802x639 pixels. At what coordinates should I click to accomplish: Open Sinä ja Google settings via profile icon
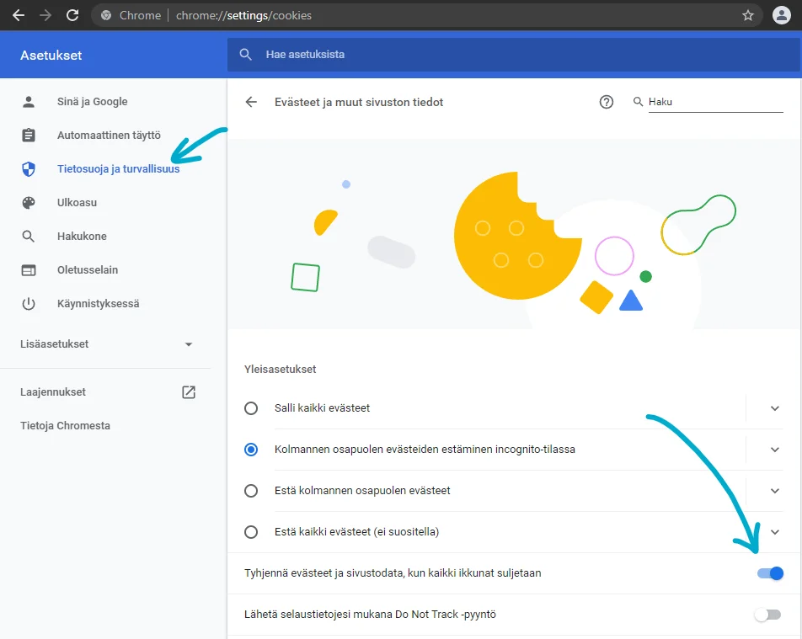[x=29, y=101]
